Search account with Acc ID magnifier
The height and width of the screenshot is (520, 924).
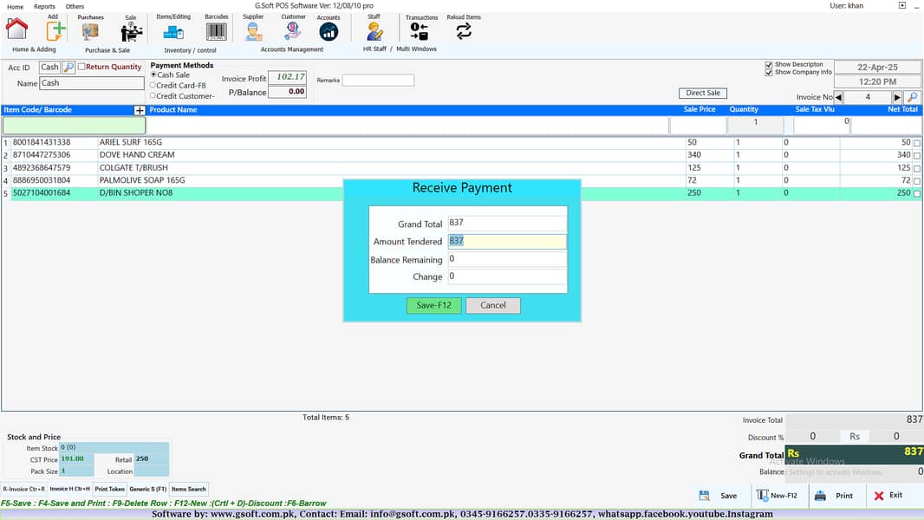69,67
